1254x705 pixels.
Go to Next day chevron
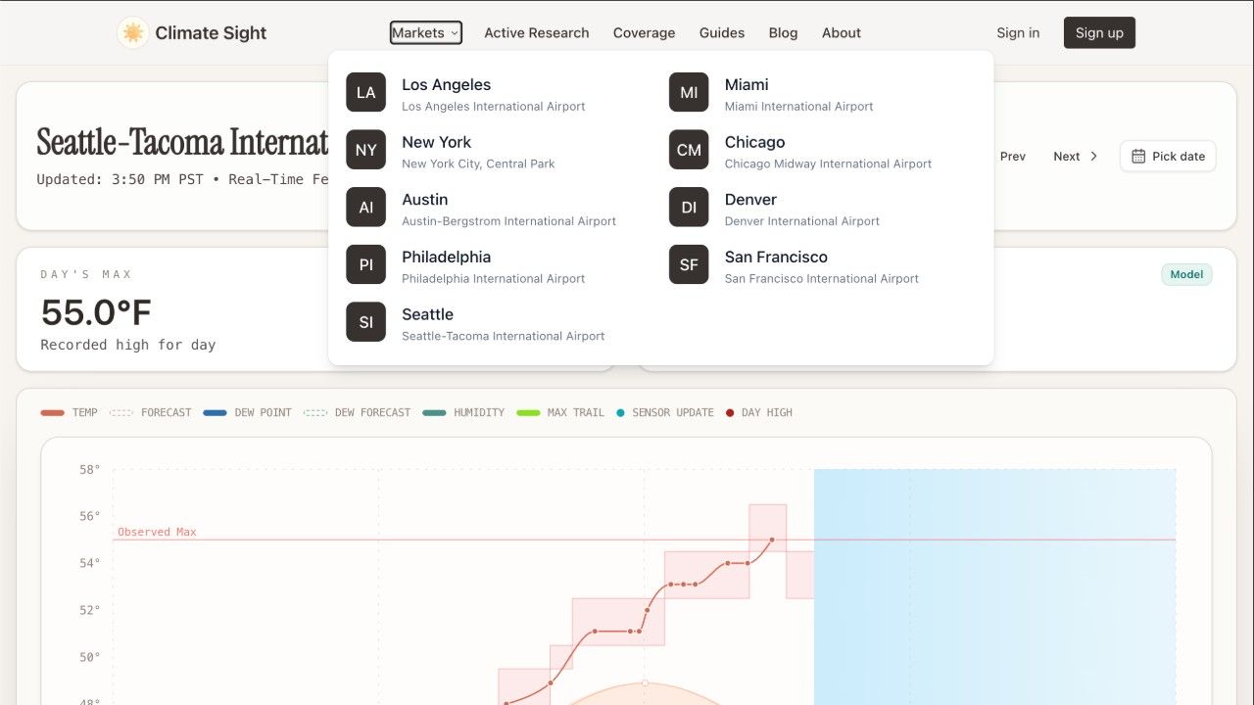[1094, 157]
